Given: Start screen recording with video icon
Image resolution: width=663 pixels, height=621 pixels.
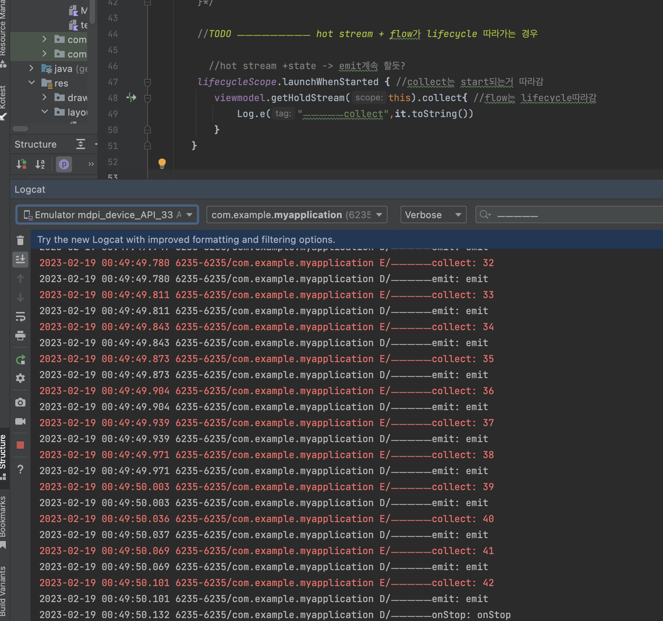Looking at the screenshot, I should click(x=20, y=421).
